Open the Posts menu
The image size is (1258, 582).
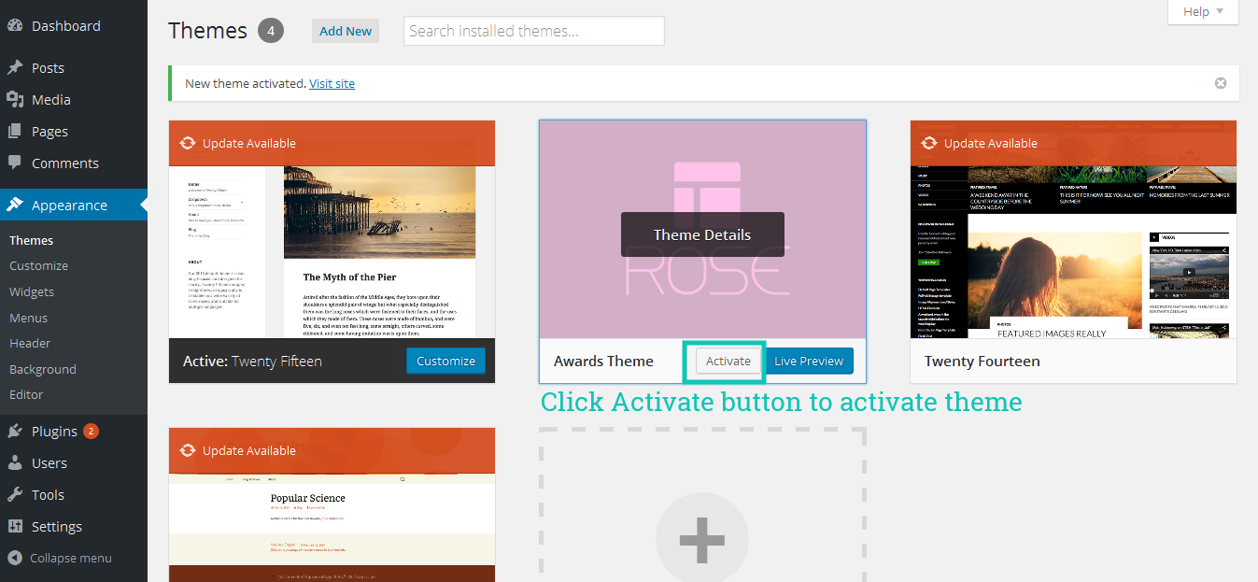point(48,67)
